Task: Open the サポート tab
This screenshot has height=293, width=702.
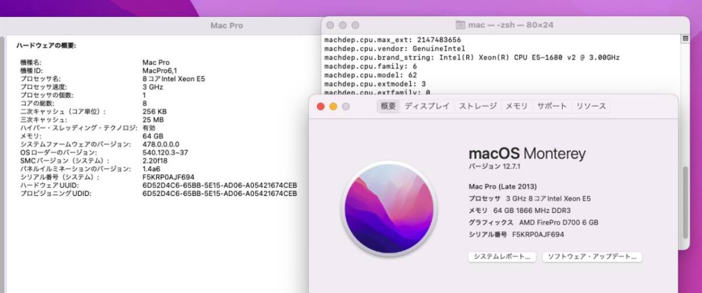Action: pyautogui.click(x=552, y=106)
